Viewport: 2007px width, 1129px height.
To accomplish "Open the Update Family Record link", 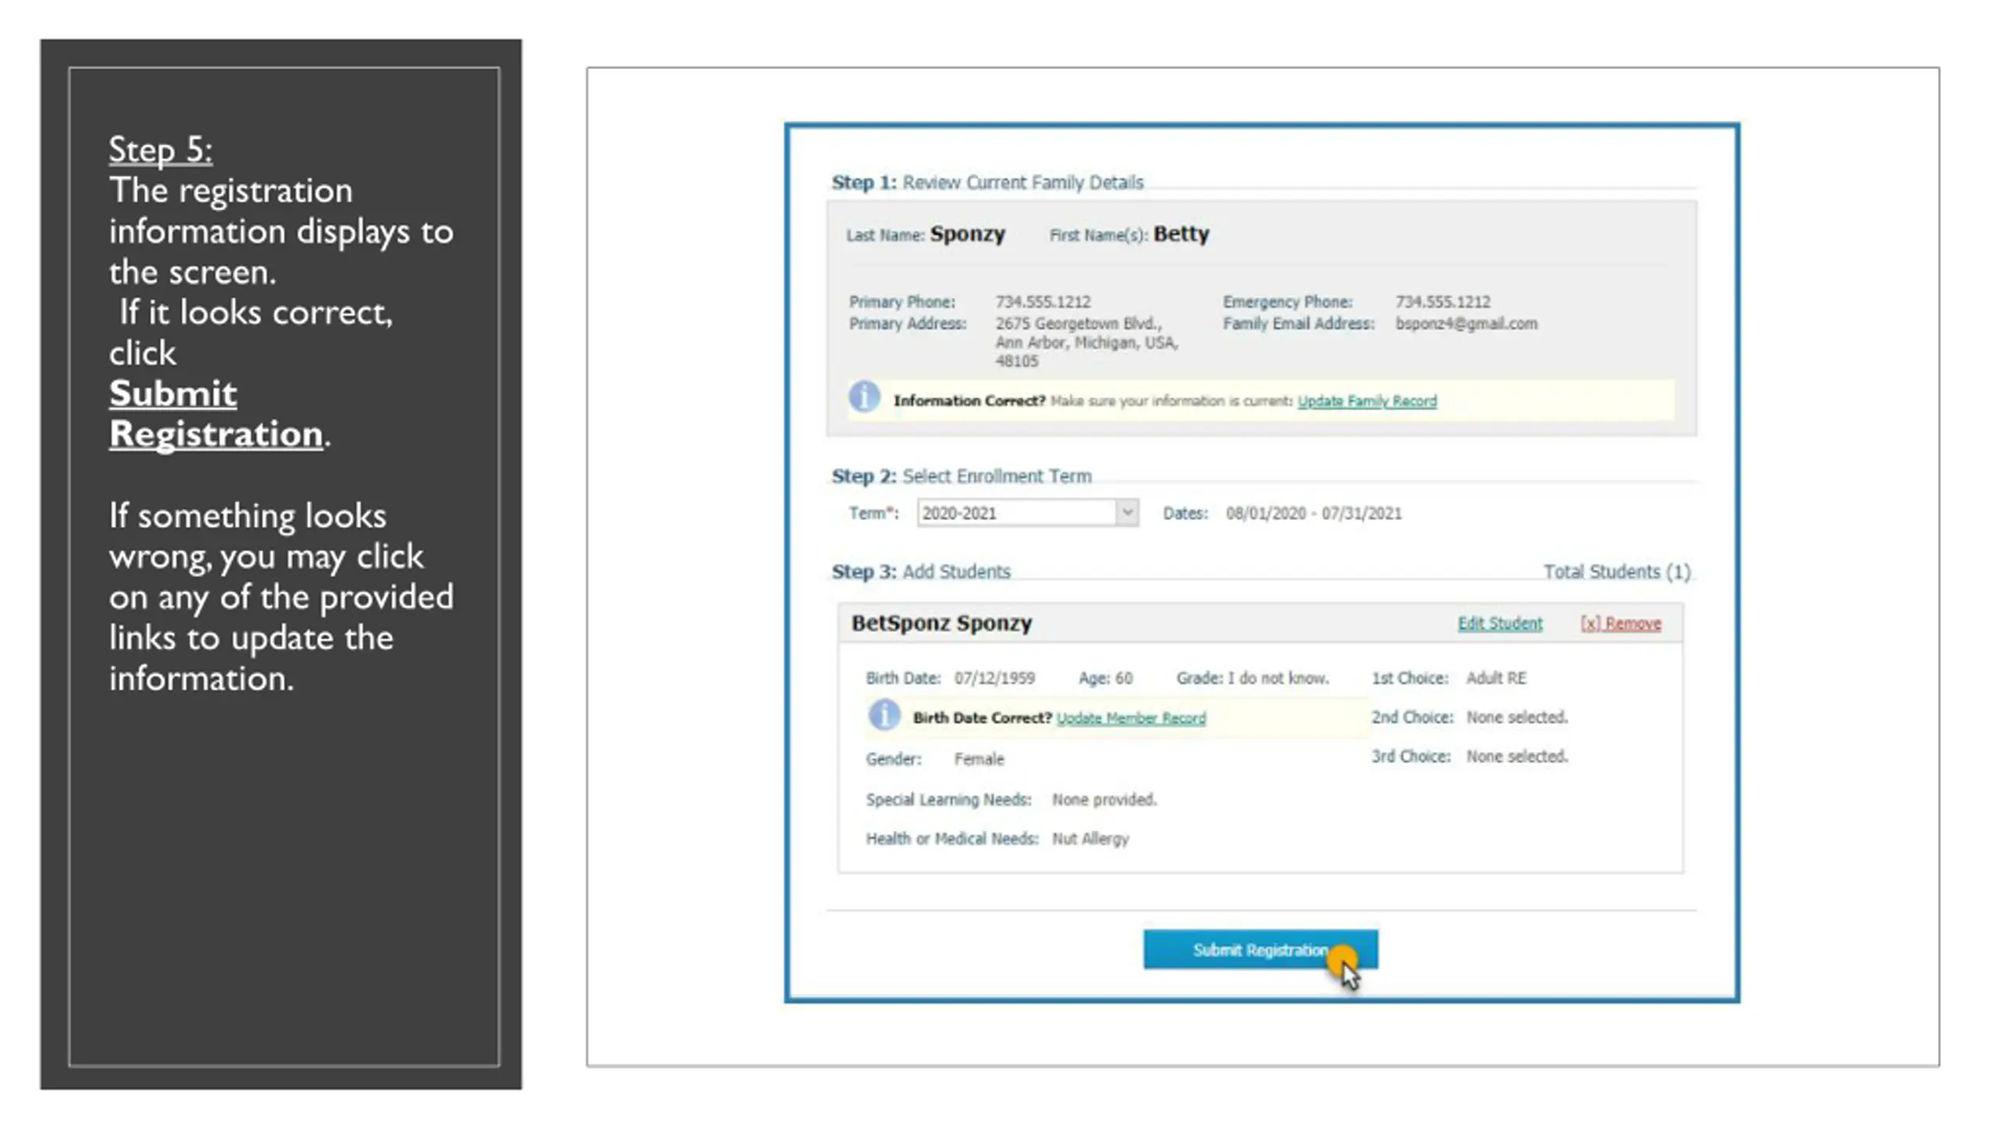I will (1366, 401).
